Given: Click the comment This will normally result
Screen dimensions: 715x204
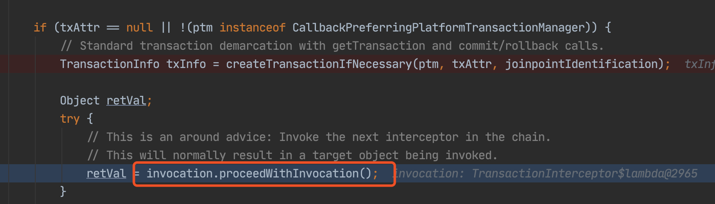Looking at the screenshot, I should coord(292,155).
